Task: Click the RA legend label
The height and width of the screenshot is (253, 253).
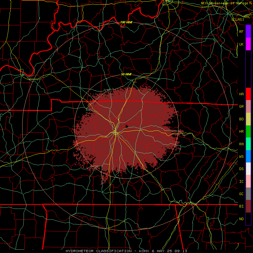Action: 241,144
